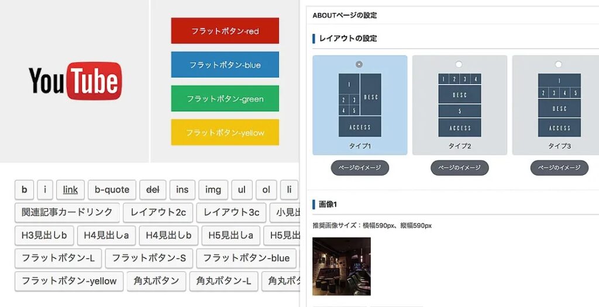Screen dimensions: 599x307
Task: Select the Type 1 layout diagram icon
Action: point(360,105)
